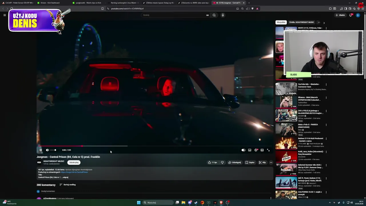Save the video with Zapisz

250,163
